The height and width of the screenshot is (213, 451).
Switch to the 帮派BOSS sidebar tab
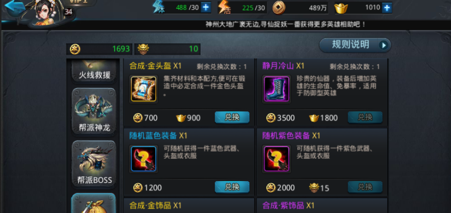pyautogui.click(x=94, y=164)
